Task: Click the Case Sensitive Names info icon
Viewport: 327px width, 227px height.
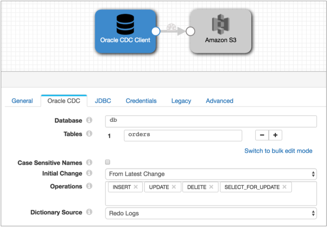Action: pyautogui.click(x=89, y=162)
